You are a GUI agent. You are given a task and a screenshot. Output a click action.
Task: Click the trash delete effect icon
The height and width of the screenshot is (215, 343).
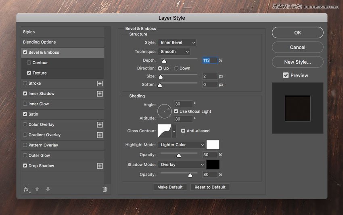click(x=105, y=189)
